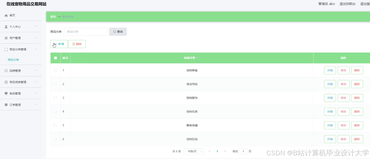Expand 订单管理 menu chevron
The height and width of the screenshot is (159, 370).
point(36,104)
